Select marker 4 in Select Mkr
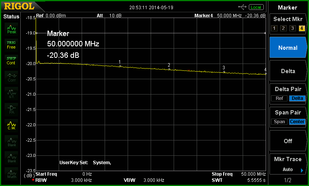This screenshot has width=309, height=186. tap(301, 28)
